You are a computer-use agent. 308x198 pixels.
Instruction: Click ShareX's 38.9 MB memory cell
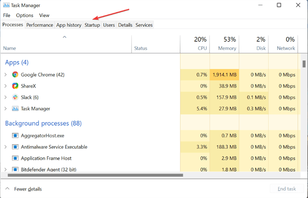[x=224, y=86]
